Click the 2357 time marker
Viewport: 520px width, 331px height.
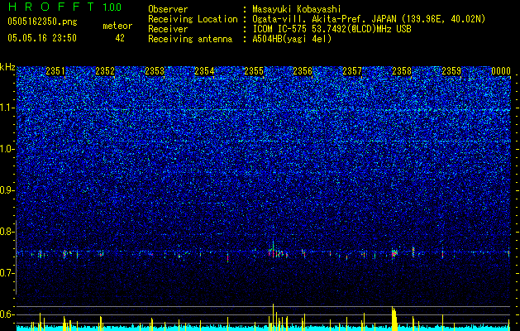[x=352, y=71]
